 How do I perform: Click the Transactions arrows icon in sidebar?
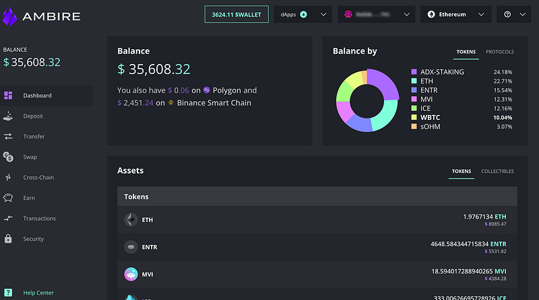[x=8, y=219]
